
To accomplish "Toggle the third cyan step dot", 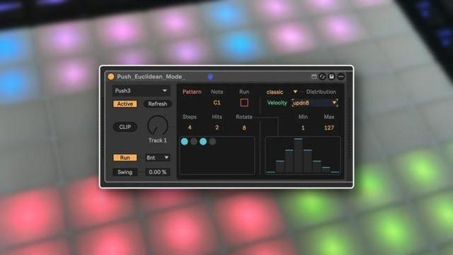I will (203, 142).
